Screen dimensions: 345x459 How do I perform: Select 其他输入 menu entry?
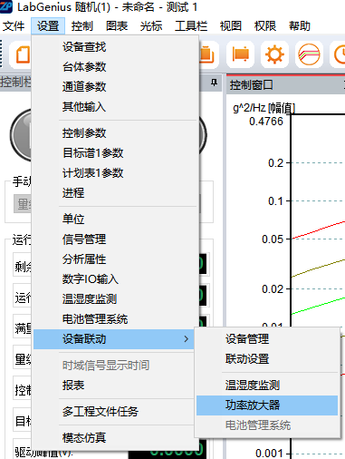[115, 107]
